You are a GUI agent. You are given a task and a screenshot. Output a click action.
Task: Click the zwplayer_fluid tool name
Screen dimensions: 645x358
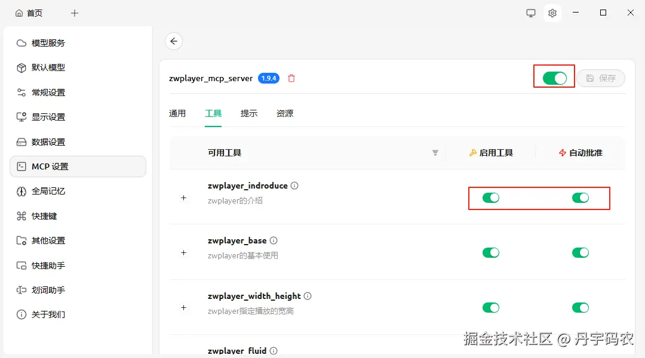[x=237, y=351]
